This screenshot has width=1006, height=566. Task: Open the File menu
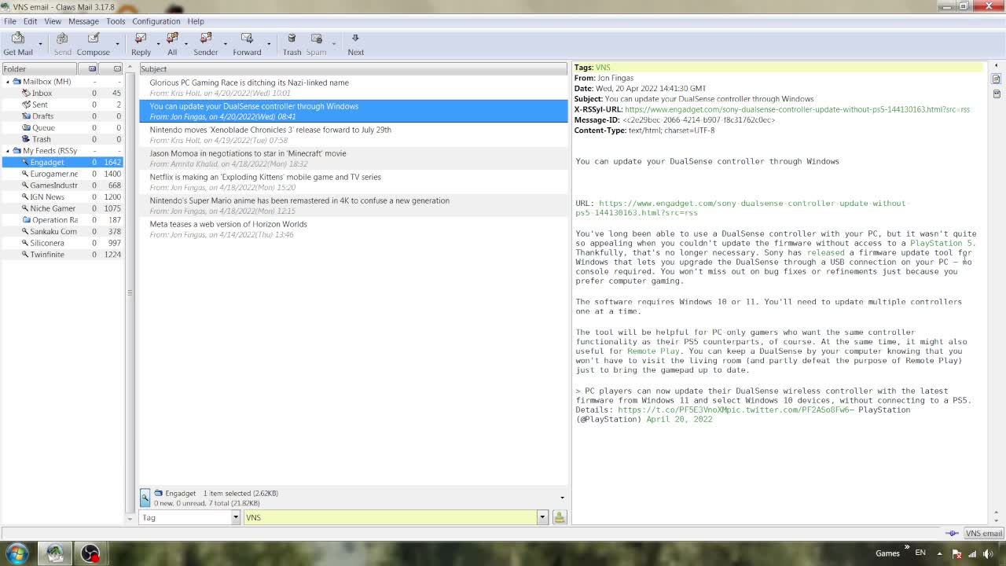pyautogui.click(x=10, y=21)
